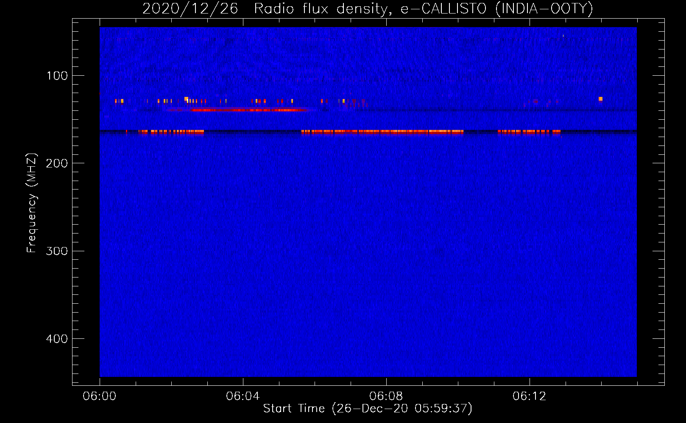The height and width of the screenshot is (423, 686).
Task: Click the 'Start Time (26-Dec-20 05:59:37)' label
Action: [368, 409]
